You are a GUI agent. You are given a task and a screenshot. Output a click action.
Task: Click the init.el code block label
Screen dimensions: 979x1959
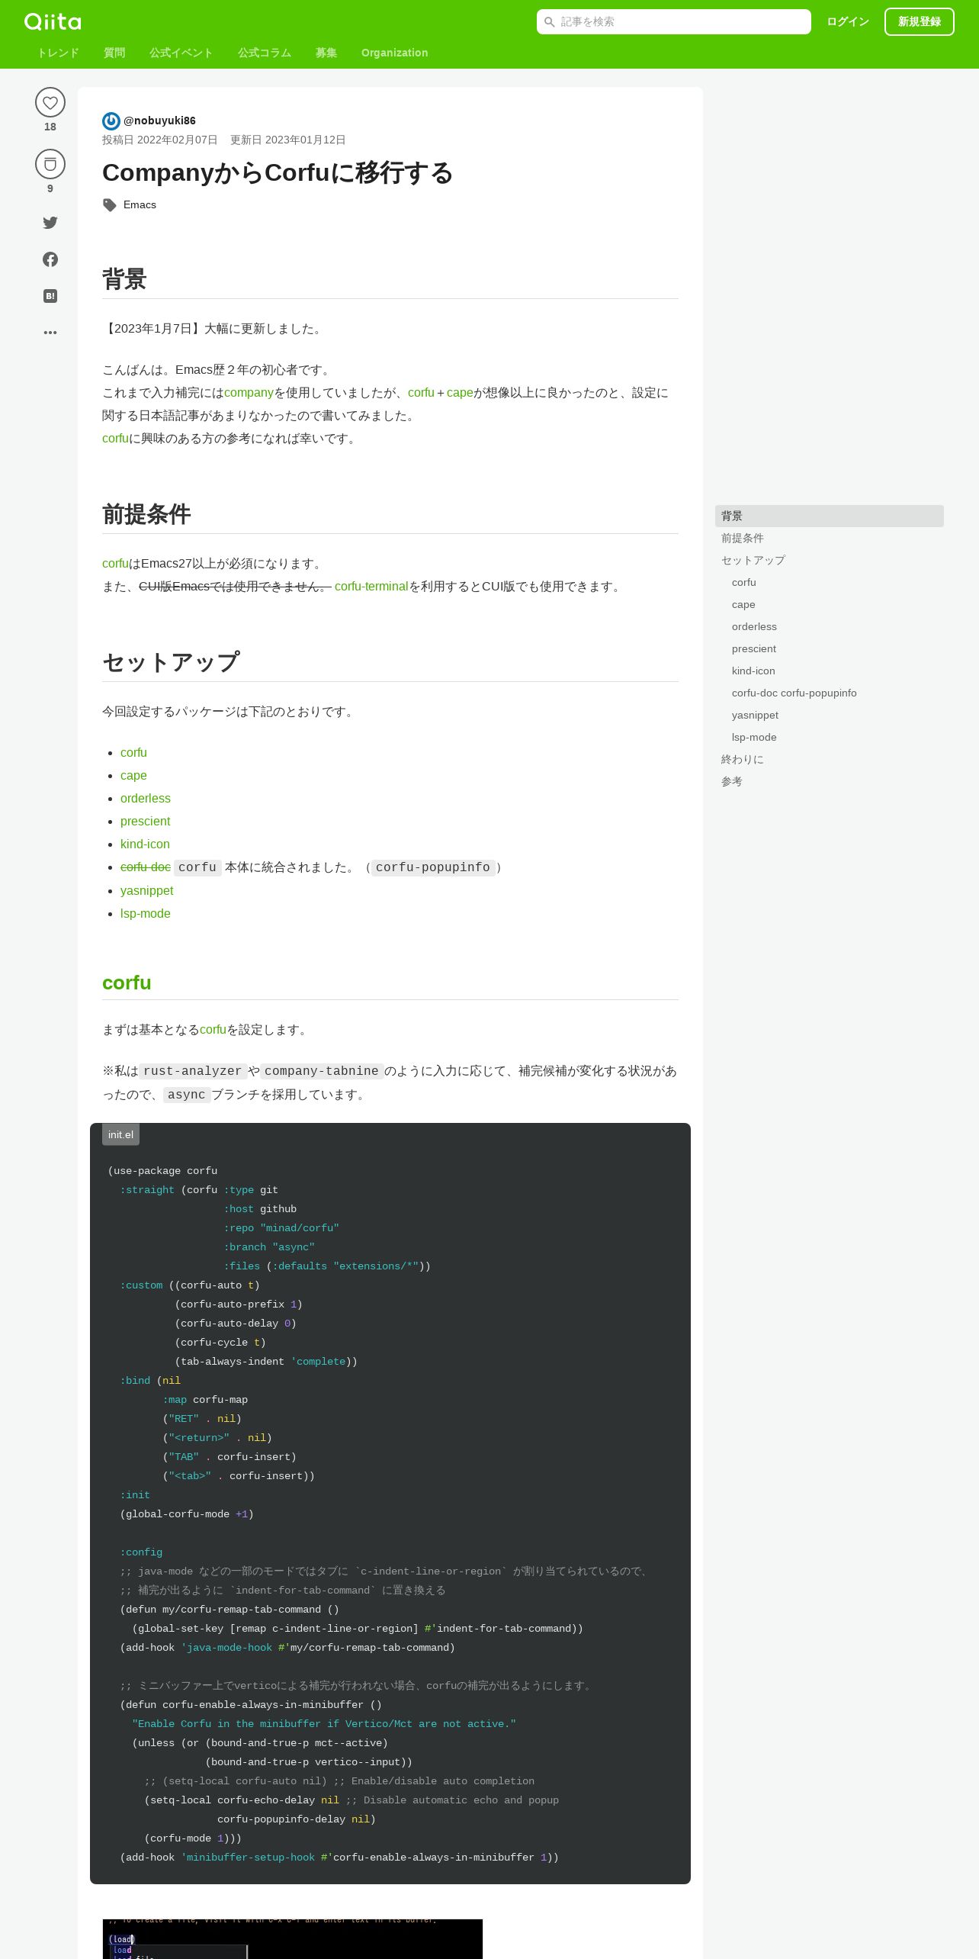click(120, 1134)
